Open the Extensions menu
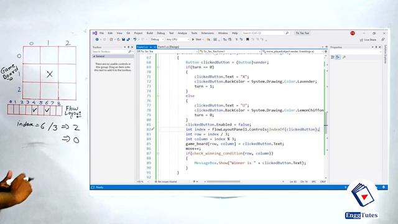 coord(207,33)
